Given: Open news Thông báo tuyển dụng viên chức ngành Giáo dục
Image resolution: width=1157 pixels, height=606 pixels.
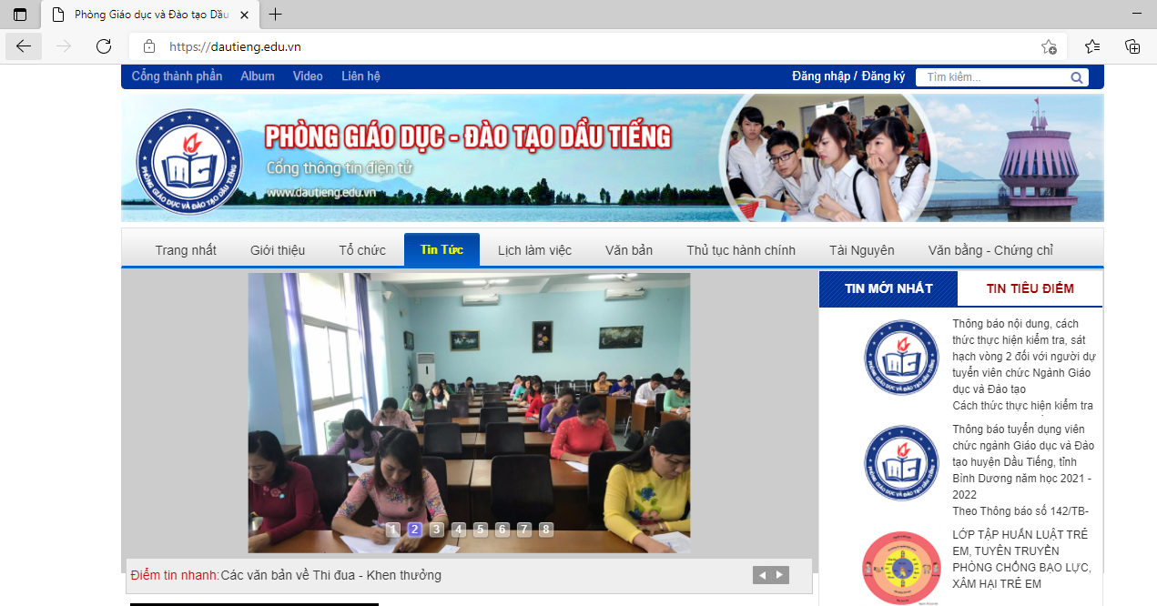Looking at the screenshot, I should pos(1023,461).
